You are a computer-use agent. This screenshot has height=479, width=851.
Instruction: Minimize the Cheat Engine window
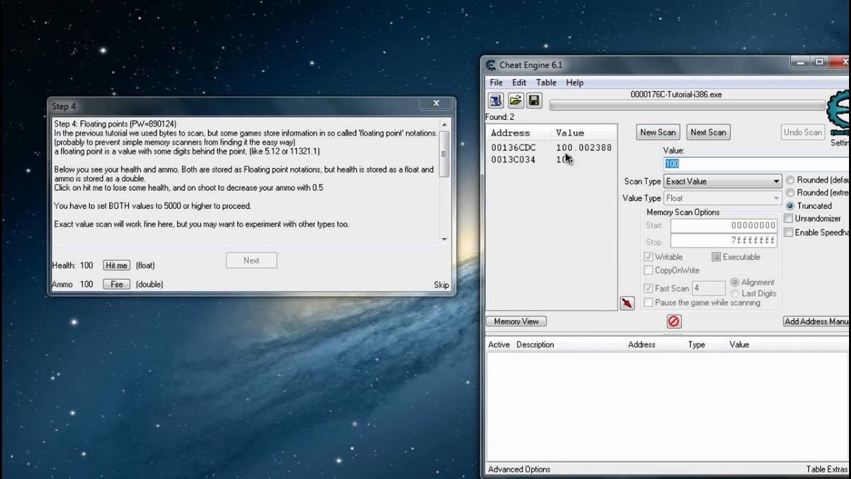[x=800, y=63]
